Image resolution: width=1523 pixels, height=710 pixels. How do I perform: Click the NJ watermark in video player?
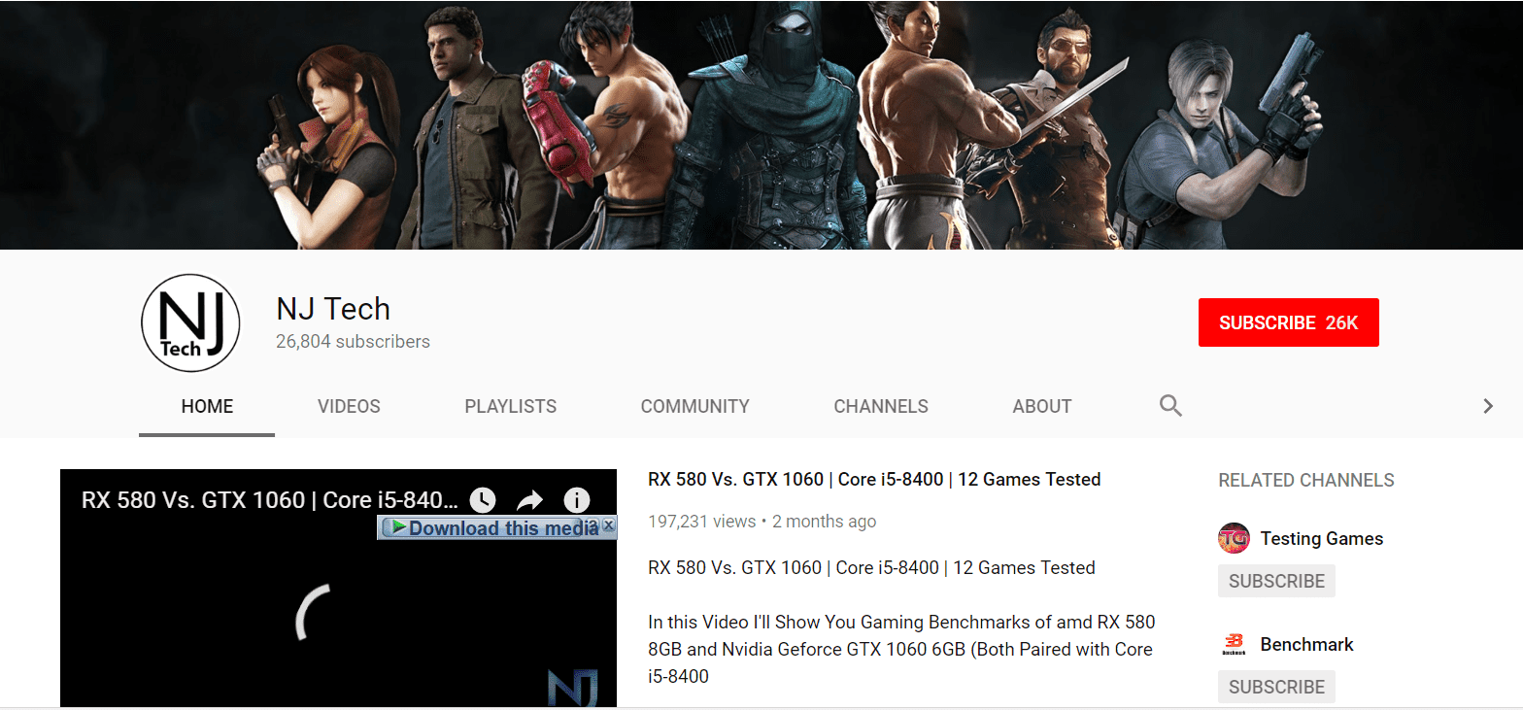point(572,688)
